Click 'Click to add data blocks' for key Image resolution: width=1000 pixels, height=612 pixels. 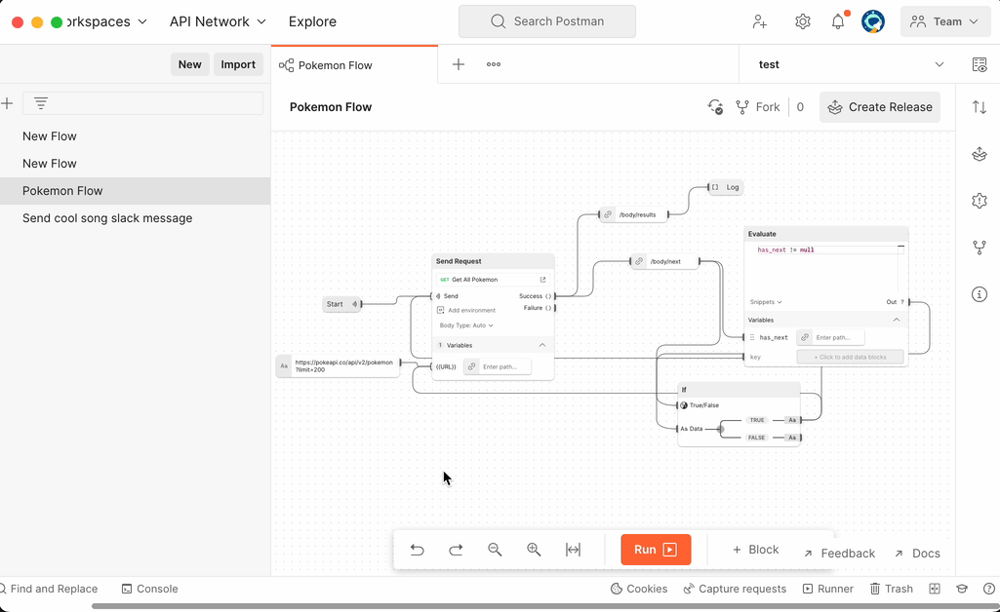click(850, 358)
